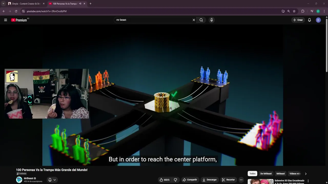Select the Todos filter chip
The width and height of the screenshot is (328, 184).
pos(252,174)
